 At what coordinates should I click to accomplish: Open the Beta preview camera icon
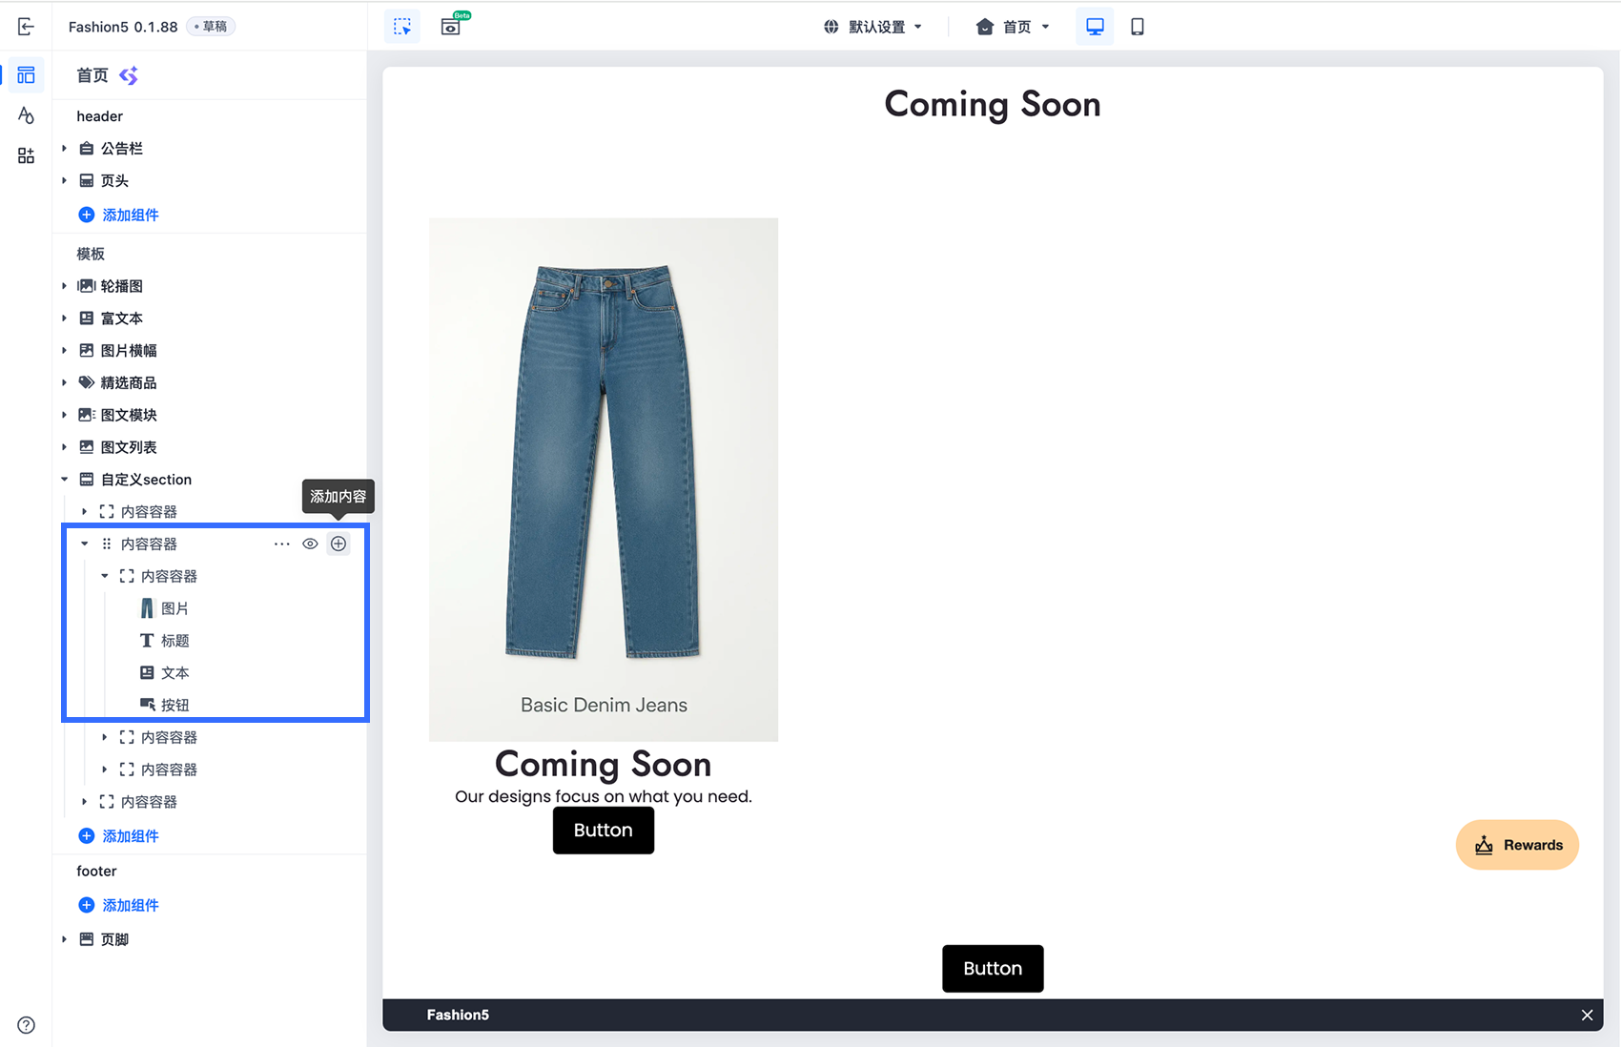click(x=453, y=26)
